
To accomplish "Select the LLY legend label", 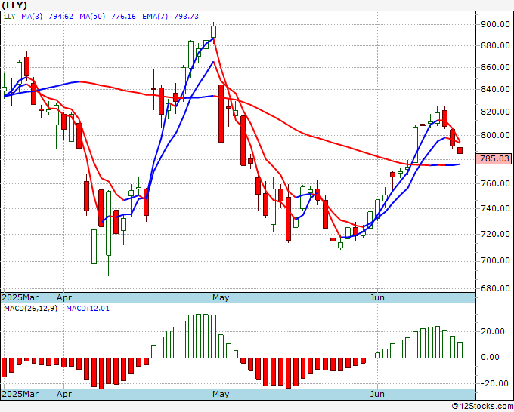I will [10, 17].
